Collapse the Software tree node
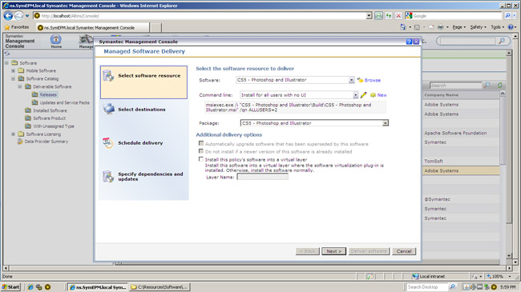The image size is (521, 292). coord(6,62)
